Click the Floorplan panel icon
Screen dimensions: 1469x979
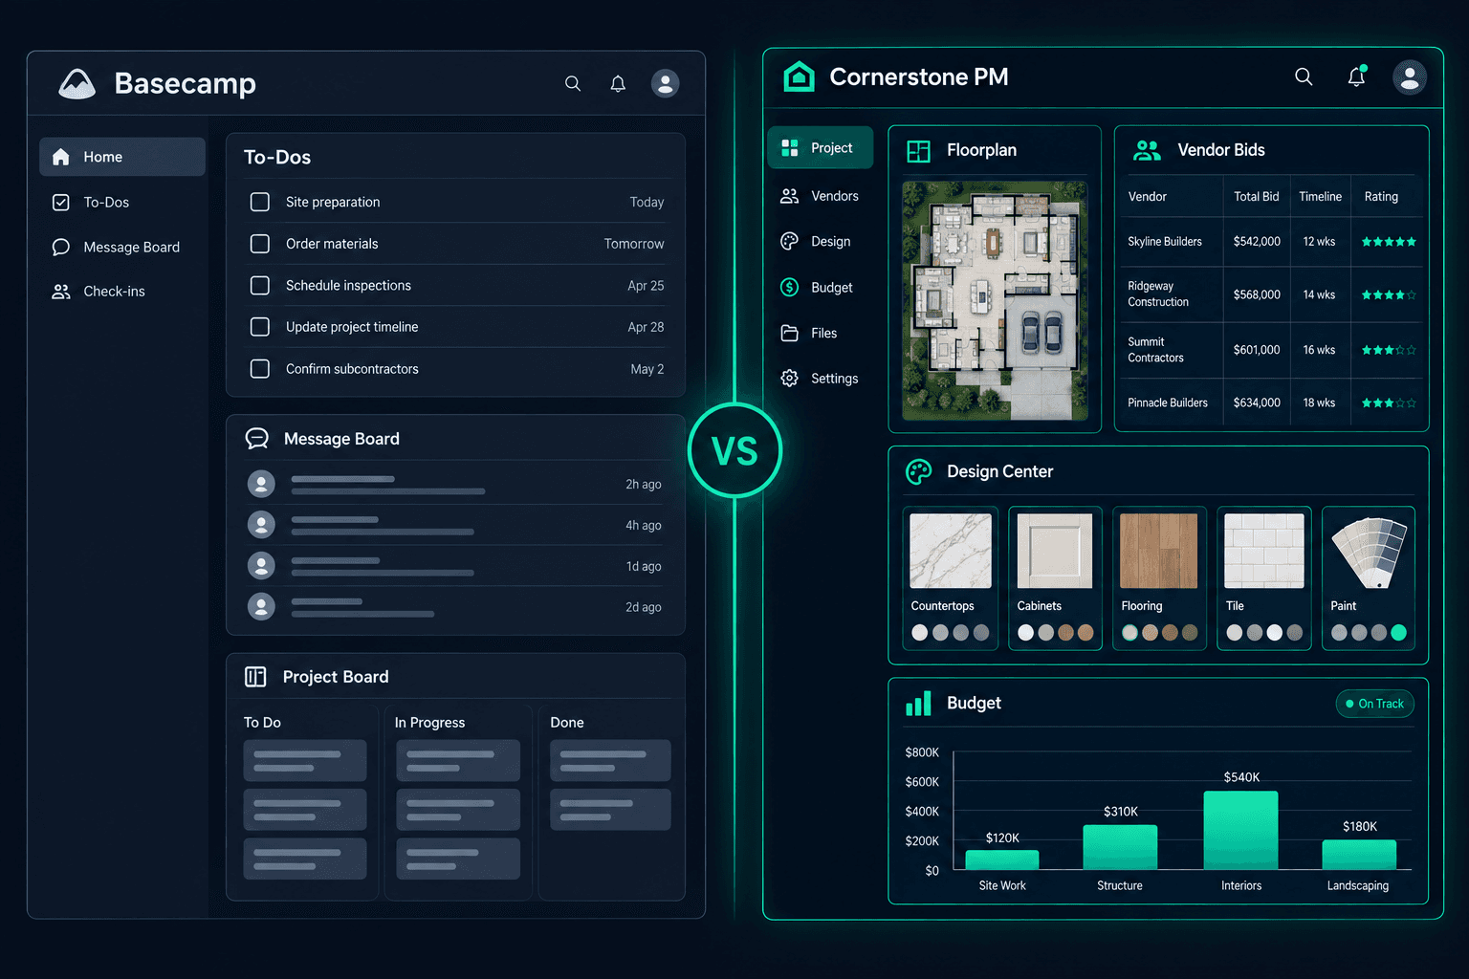tap(918, 151)
